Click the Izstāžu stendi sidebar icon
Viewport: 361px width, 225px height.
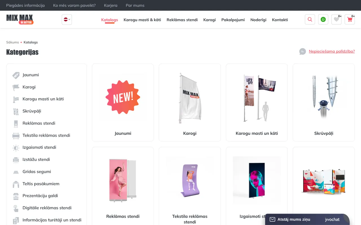click(16, 160)
